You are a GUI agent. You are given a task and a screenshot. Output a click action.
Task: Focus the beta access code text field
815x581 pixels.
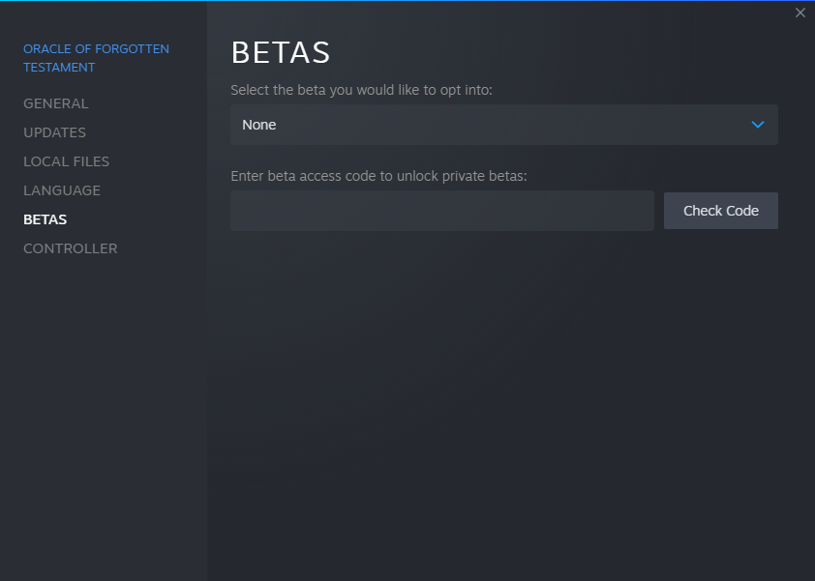pyautogui.click(x=441, y=211)
